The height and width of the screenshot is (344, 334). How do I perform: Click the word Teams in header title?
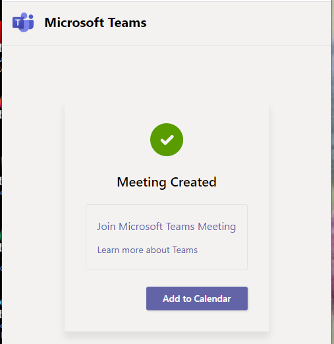[x=127, y=22]
